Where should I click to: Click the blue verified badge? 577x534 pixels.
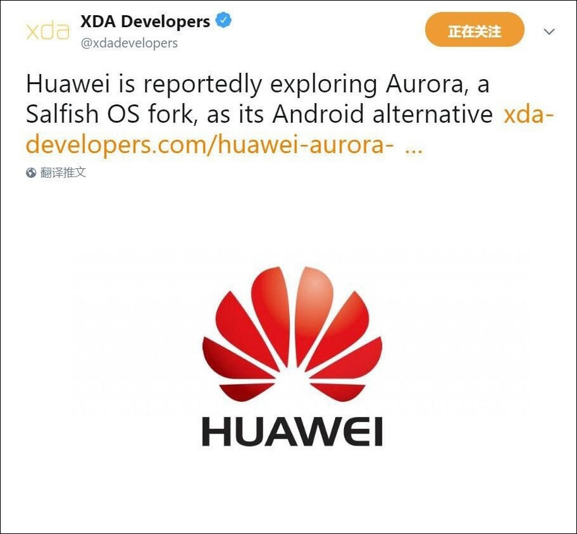(223, 20)
